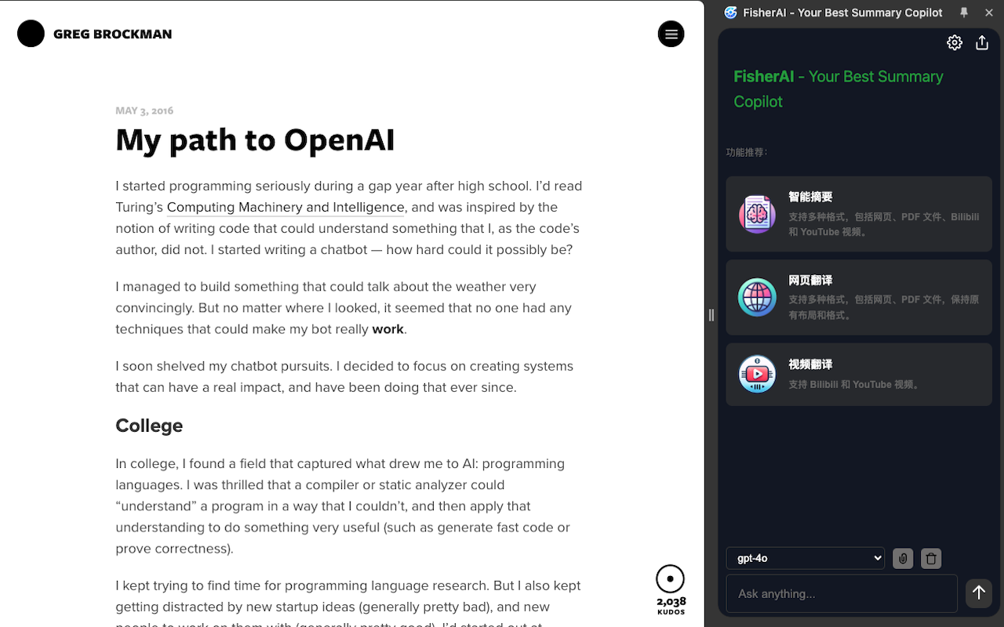1004x627 pixels.
Task: Attach a file using the paperclip icon
Action: 903,558
